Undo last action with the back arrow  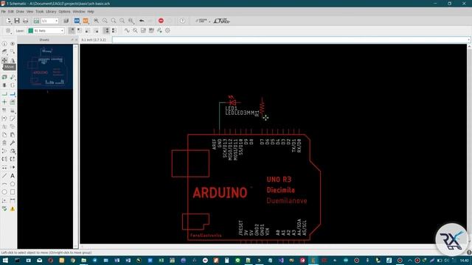tap(142, 21)
